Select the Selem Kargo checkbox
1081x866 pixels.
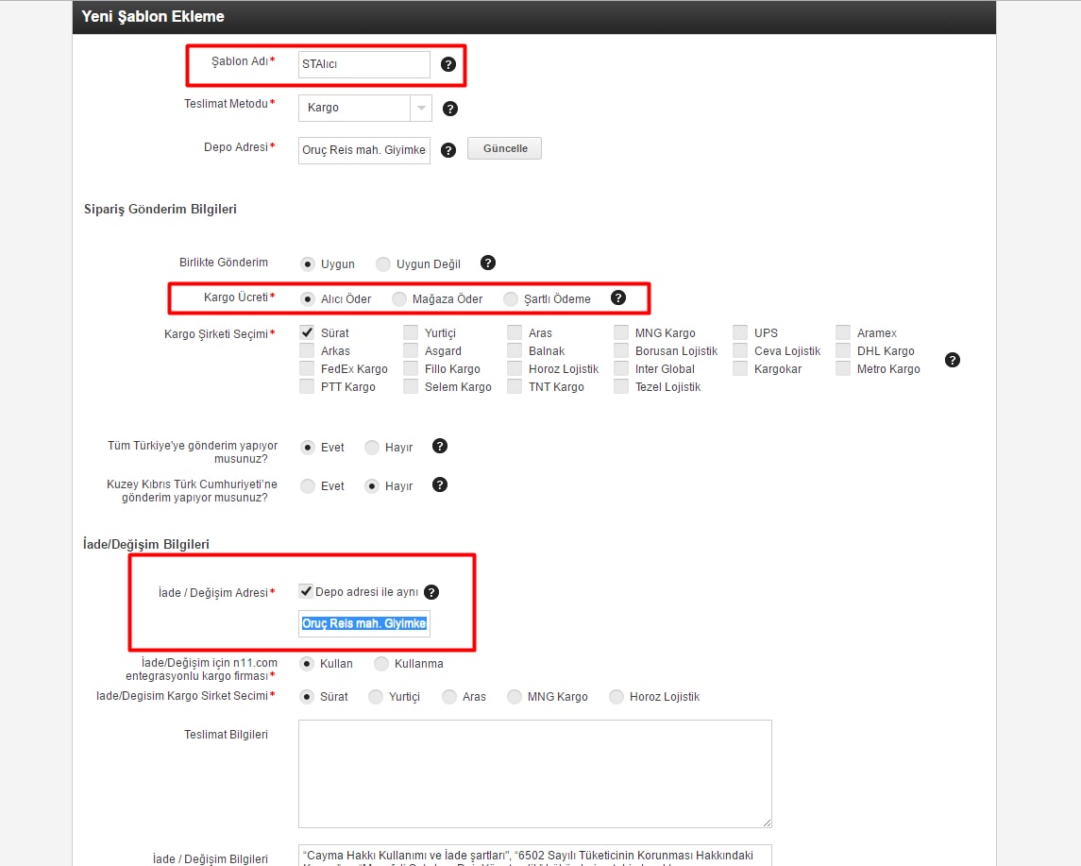411,386
